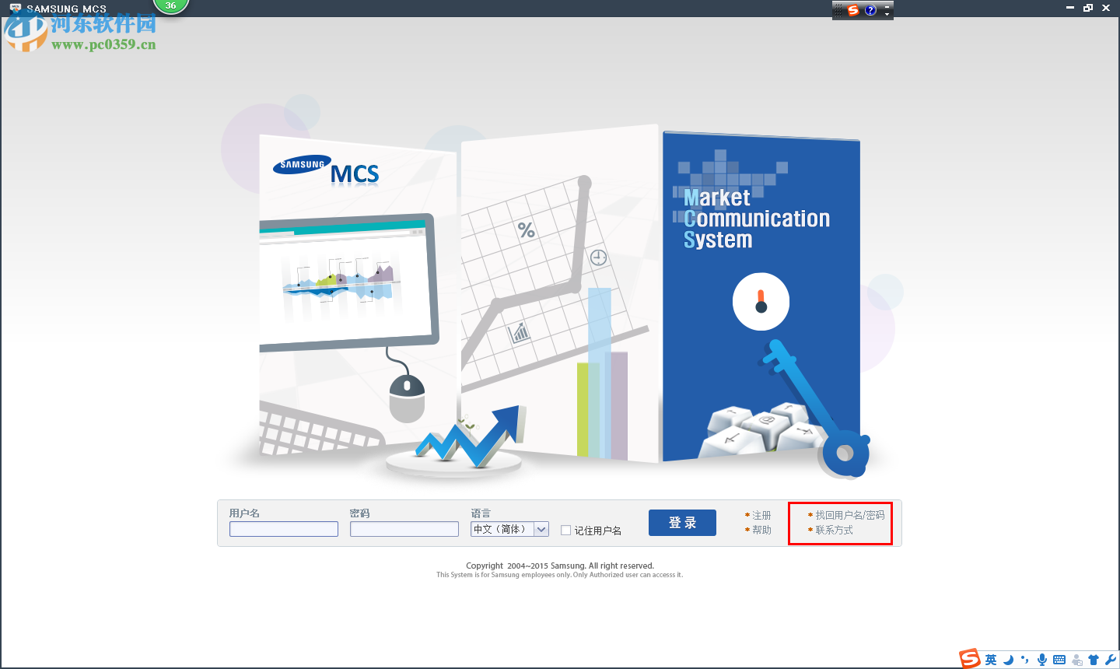
Task: Click the 登录 login button
Action: 682,523
